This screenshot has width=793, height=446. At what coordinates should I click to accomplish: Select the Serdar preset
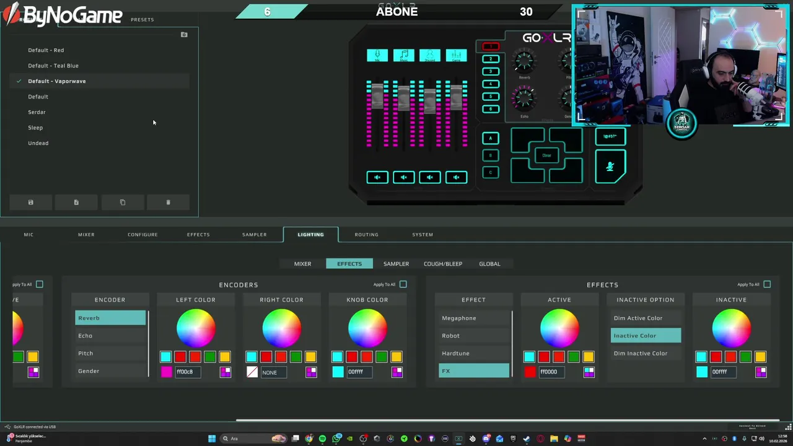(99, 112)
